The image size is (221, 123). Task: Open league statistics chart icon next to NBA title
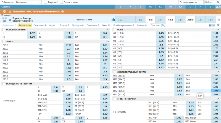point(63,11)
